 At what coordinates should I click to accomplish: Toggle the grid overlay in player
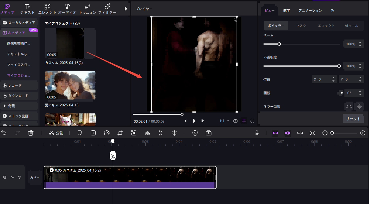[244, 121]
